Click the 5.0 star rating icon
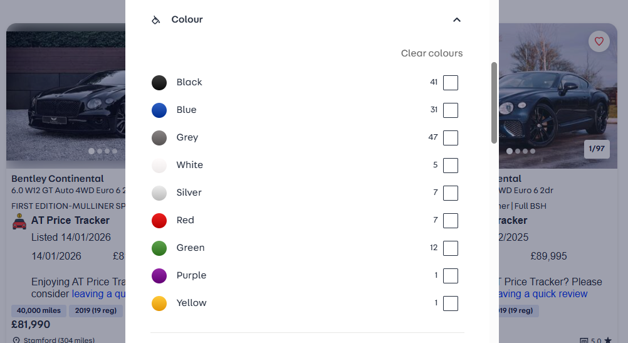The height and width of the screenshot is (343, 628). point(607,340)
